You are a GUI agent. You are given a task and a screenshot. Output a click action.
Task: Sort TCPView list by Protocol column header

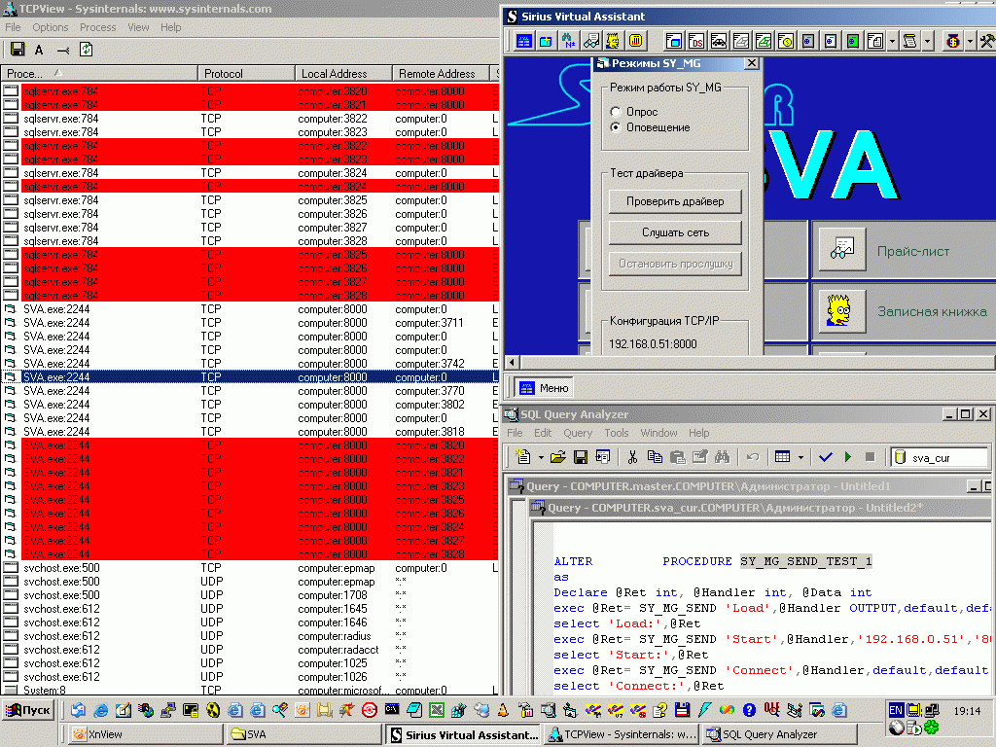tap(246, 74)
